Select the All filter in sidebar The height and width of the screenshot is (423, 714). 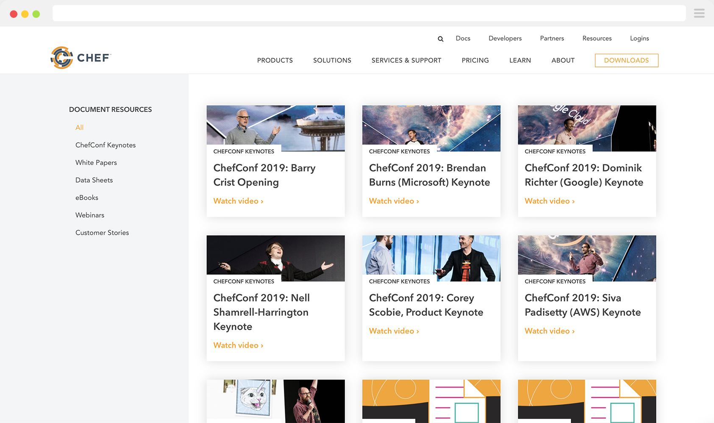tap(79, 127)
